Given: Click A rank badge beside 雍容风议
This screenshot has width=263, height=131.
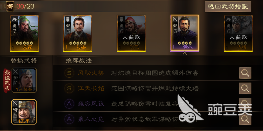Looking at the screenshot, I should pos(69,104).
